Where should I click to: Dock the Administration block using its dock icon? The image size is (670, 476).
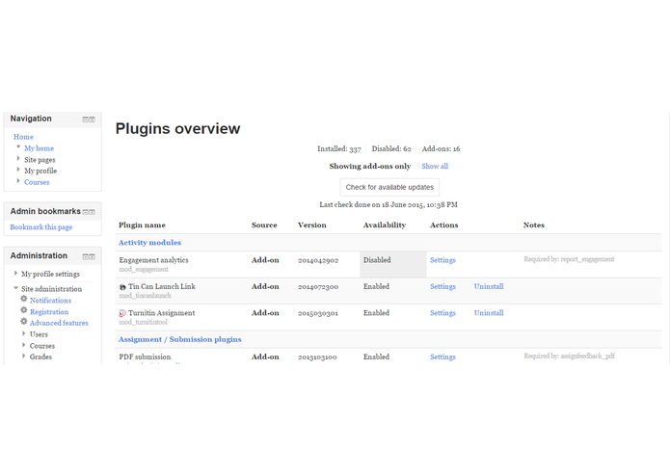pos(92,256)
